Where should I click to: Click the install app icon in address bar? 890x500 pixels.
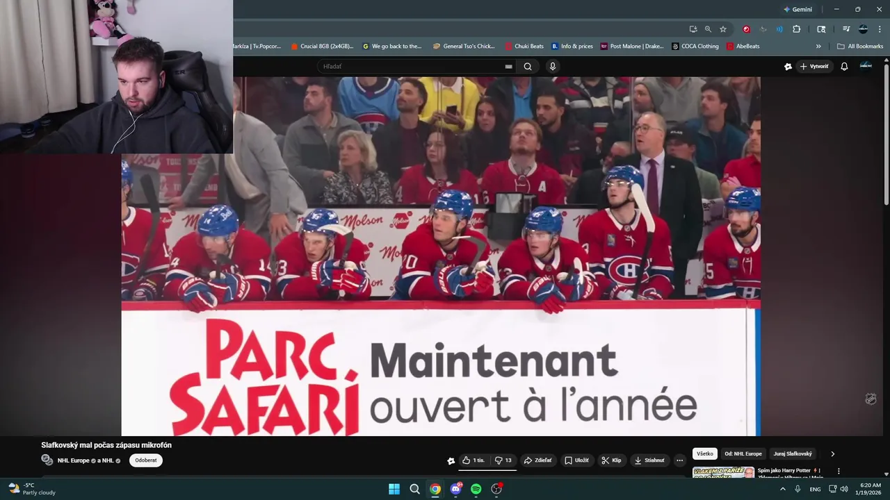[693, 29]
